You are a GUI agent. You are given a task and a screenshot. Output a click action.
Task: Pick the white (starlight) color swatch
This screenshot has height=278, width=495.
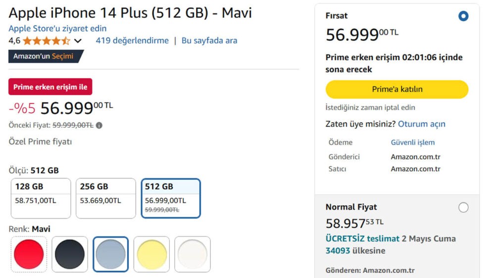[193, 254]
